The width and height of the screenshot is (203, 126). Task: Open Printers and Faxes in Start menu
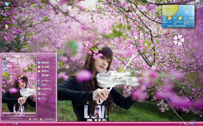click(x=45, y=89)
